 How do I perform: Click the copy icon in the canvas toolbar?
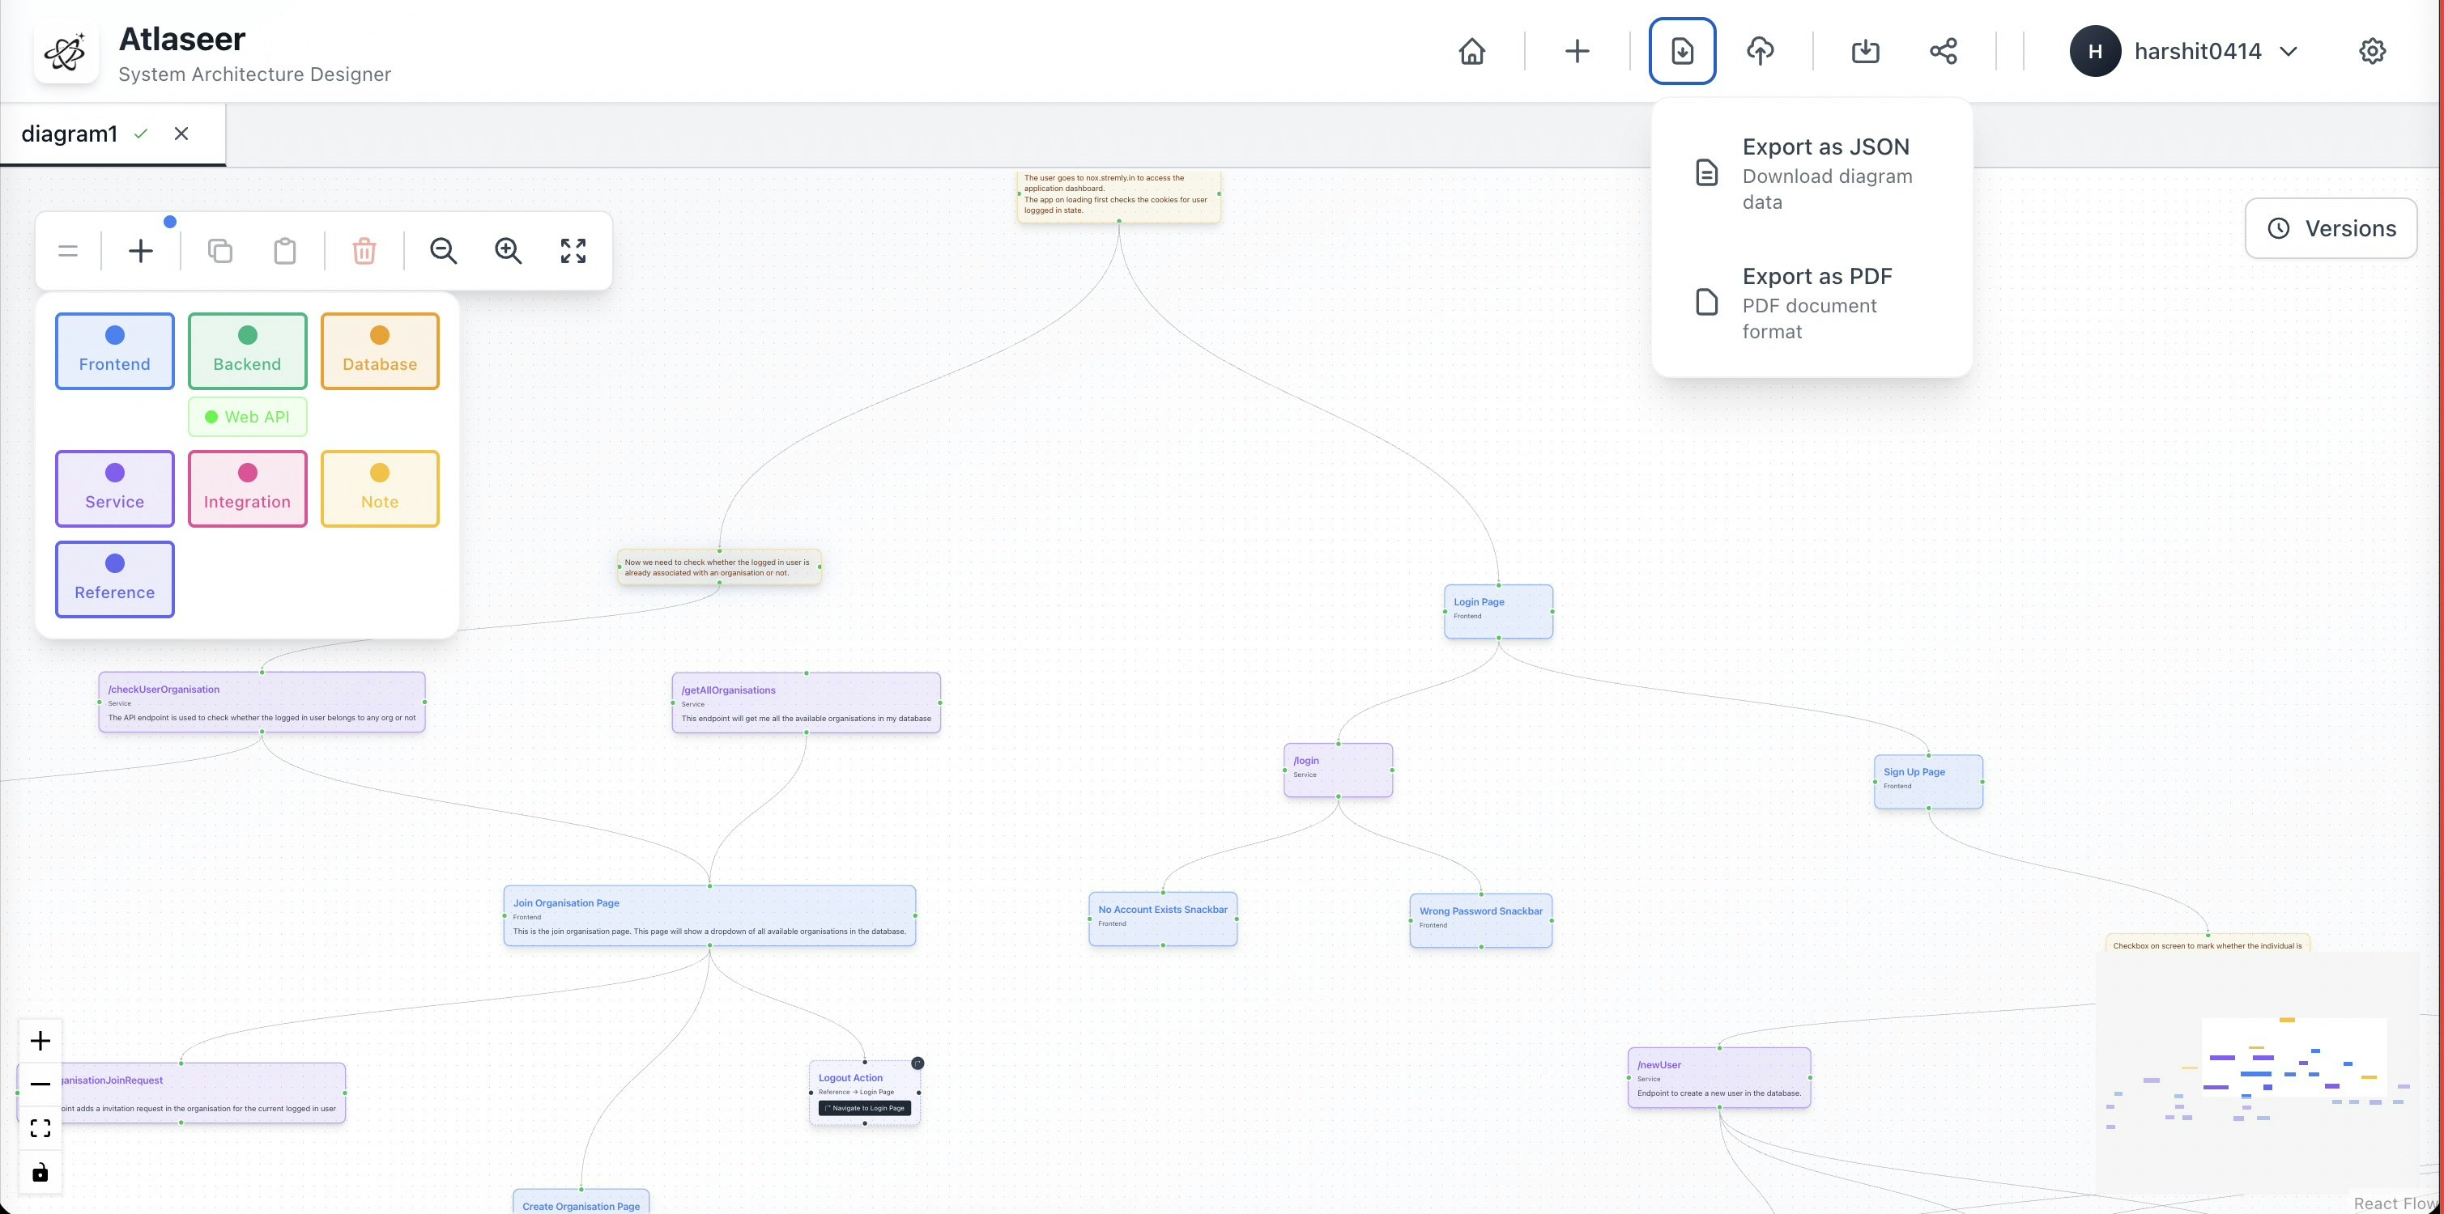pos(220,252)
